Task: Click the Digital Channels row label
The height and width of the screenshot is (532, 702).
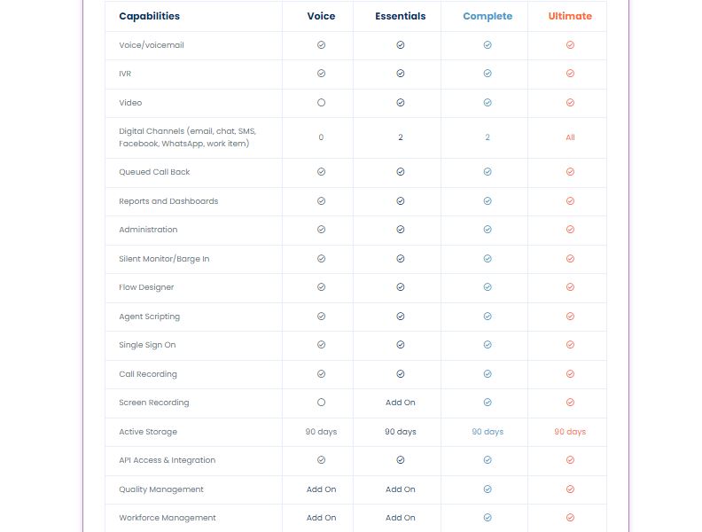Action: [x=187, y=137]
